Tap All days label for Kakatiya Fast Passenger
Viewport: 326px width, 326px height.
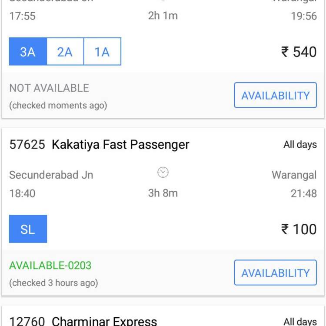(x=300, y=144)
